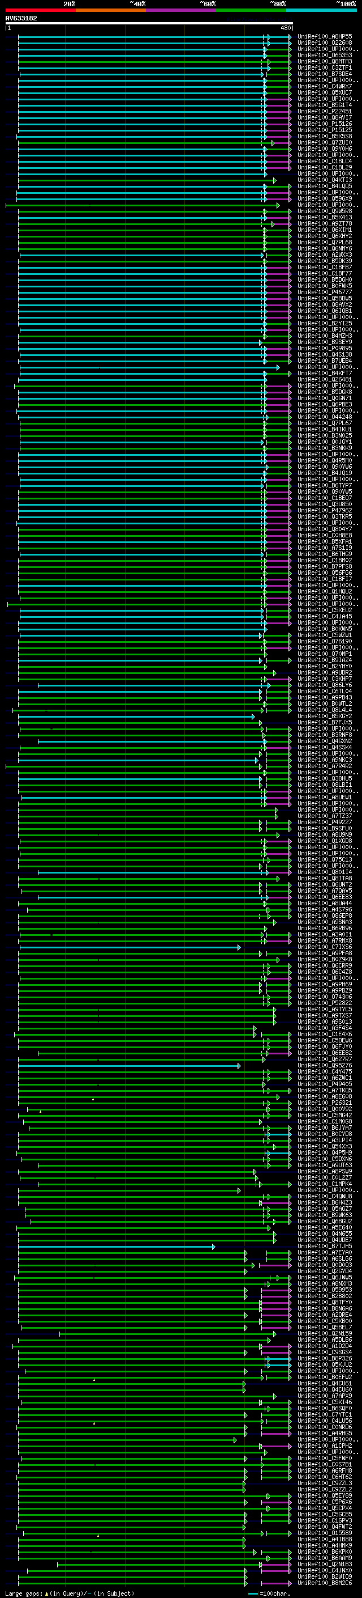Select the UniRef100_B9IAZ4 row label
The height and width of the screenshot is (1598, 362).
[325, 660]
